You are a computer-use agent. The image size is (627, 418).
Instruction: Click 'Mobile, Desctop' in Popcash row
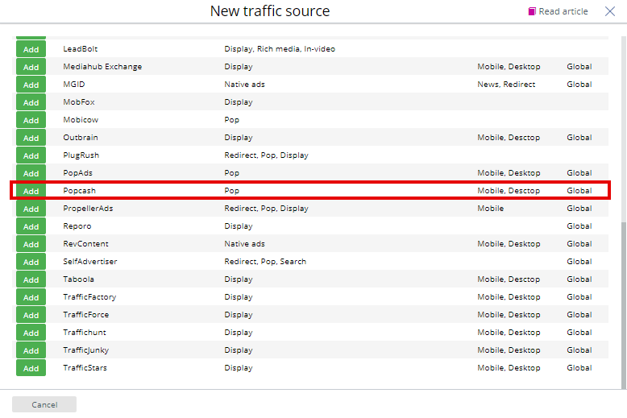click(x=509, y=191)
